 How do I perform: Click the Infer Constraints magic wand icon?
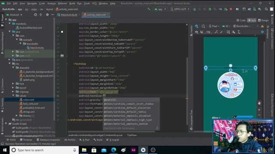coord(222,32)
